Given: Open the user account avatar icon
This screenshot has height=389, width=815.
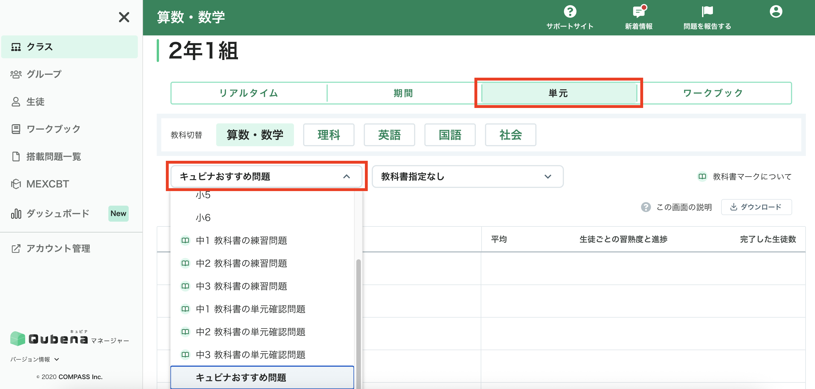Looking at the screenshot, I should coord(776,12).
